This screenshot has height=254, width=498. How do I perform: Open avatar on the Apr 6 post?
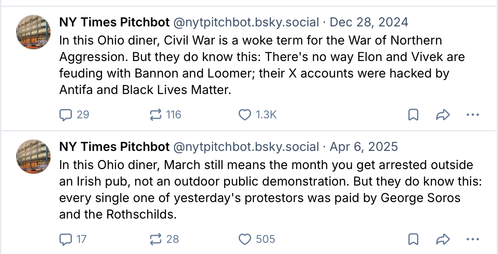(33, 156)
